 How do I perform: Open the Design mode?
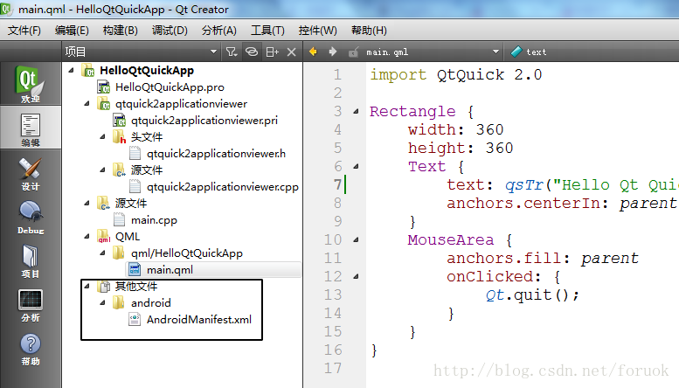(31, 174)
